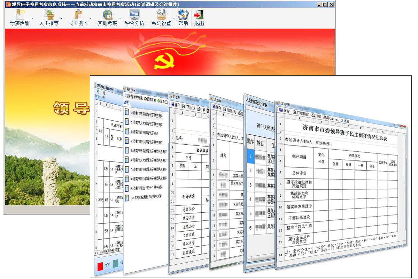Click the 测评项目 header cell
Screen dimensions: 418x279
(299, 157)
